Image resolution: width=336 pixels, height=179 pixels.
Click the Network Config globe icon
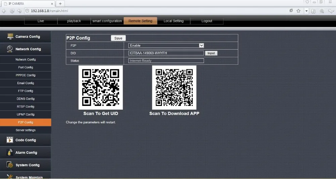tap(10, 49)
